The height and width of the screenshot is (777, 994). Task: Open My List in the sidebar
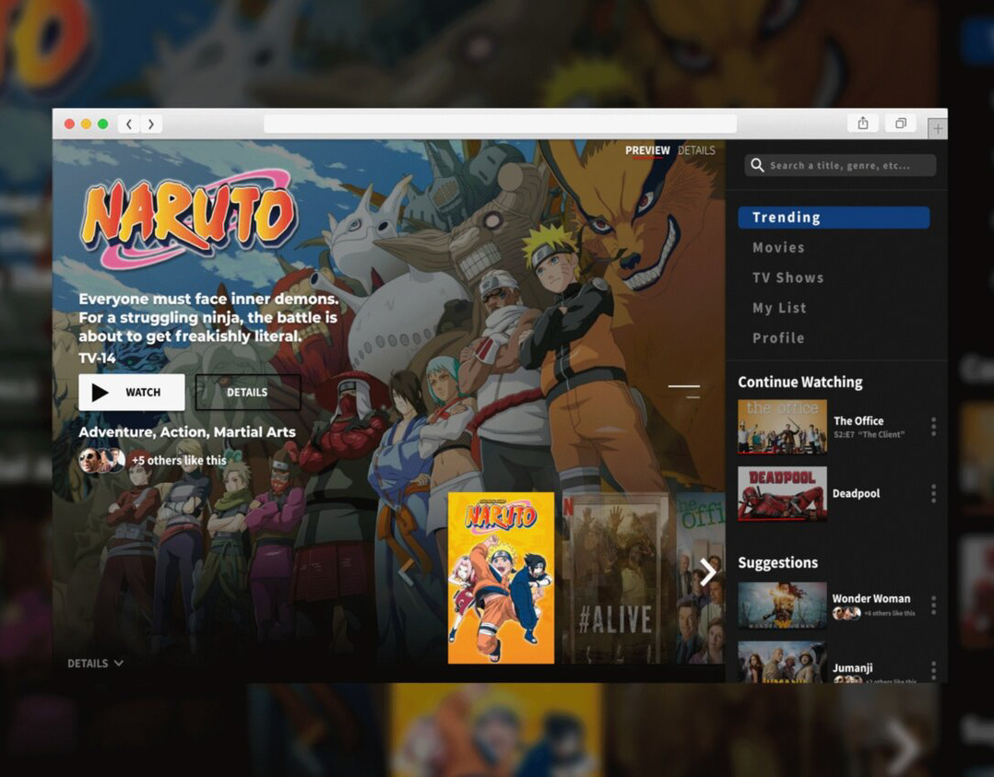pos(779,308)
